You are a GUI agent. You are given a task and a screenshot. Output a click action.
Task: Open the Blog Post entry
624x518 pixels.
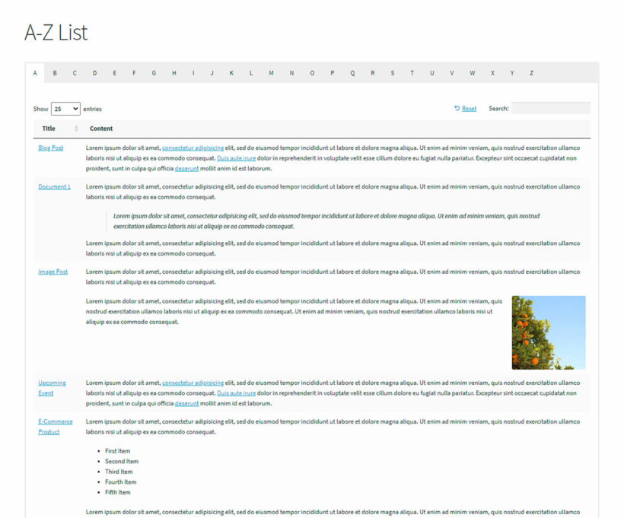(50, 148)
